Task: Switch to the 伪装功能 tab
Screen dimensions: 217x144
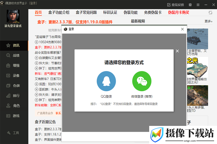Action: [131, 12]
